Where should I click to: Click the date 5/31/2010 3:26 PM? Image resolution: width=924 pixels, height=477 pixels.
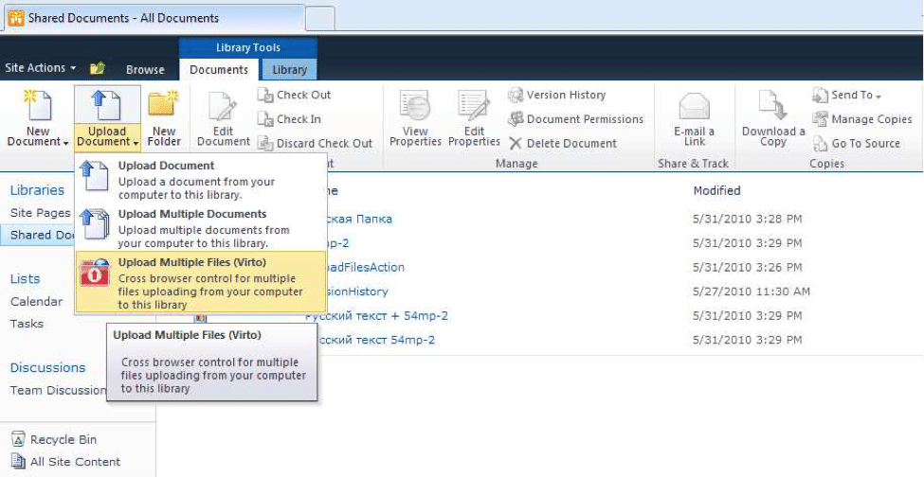747,267
